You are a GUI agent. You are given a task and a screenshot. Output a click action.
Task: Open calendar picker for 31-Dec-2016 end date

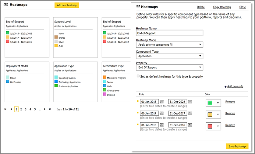pyautogui.click(x=190, y=125)
